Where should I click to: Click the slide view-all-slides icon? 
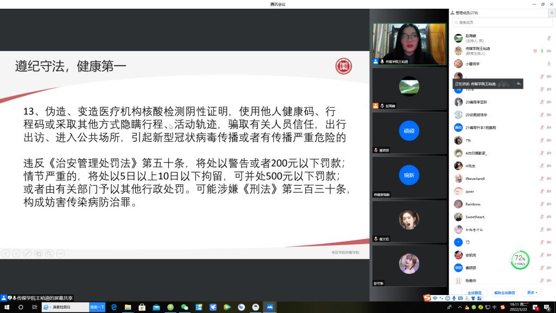point(39,253)
